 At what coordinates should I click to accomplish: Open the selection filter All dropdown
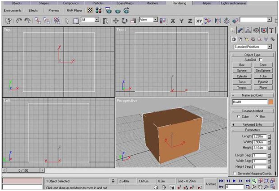90,20
